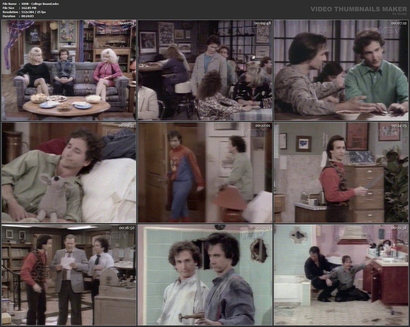The height and width of the screenshot is (327, 410).
Task: Open the thumbnail stamped 00:09:37
Action: [69, 172]
